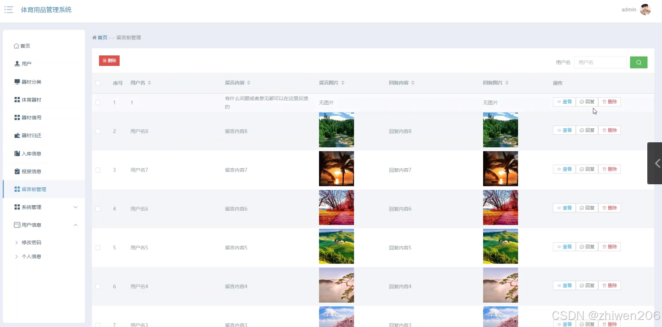Open the 器材借用 menu item
The width and height of the screenshot is (662, 327).
coord(44,118)
